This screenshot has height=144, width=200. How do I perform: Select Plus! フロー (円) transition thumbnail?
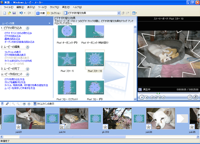95,88
